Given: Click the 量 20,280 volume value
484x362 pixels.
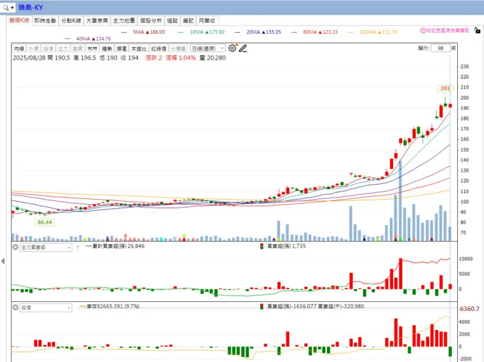Looking at the screenshot, I should tap(213, 58).
